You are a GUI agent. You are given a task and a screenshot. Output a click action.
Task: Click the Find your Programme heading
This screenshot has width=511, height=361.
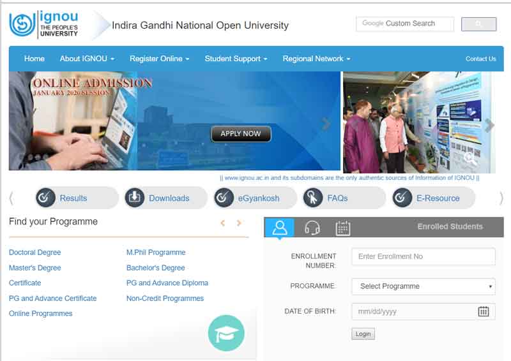(x=53, y=222)
